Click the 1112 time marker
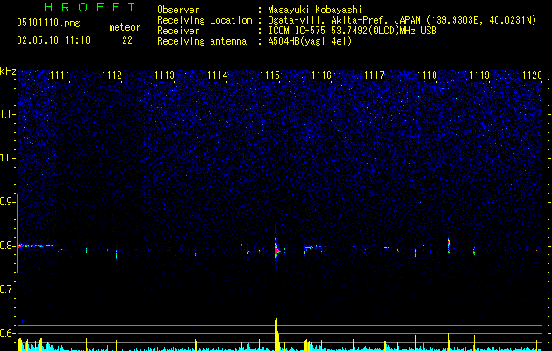552x351 pixels. pos(112,75)
